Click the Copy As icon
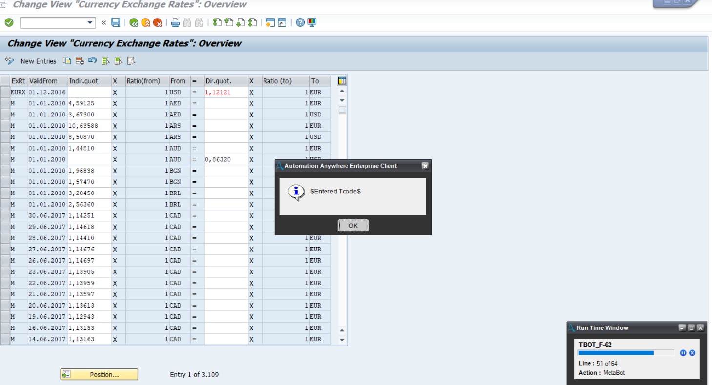Viewport: 712px width, 385px height. (x=67, y=61)
